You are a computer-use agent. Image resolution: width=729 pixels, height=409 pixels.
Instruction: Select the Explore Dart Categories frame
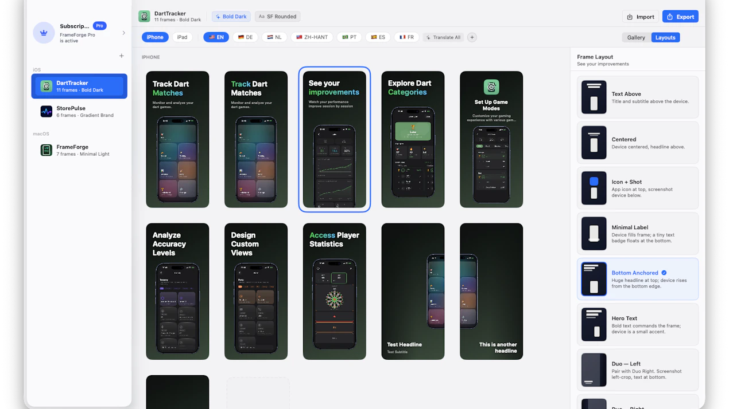click(413, 139)
